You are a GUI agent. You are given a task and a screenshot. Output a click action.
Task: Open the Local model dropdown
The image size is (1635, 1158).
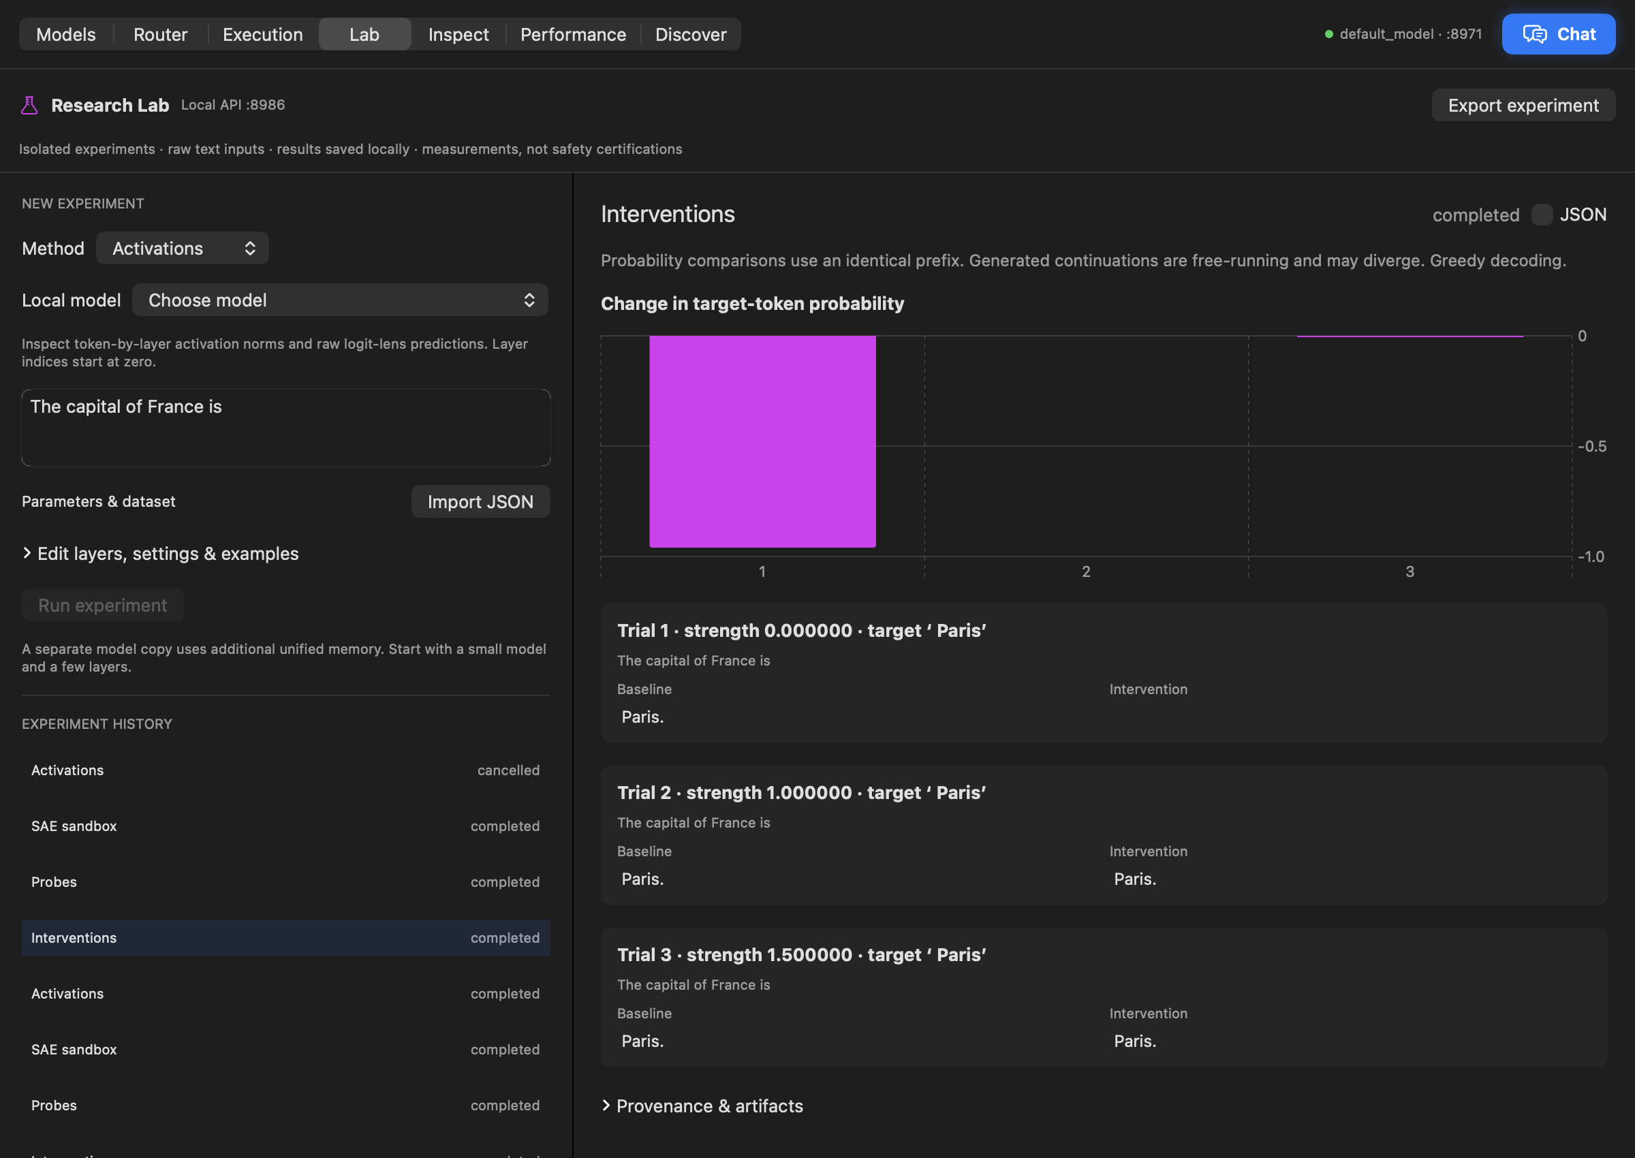(x=340, y=300)
